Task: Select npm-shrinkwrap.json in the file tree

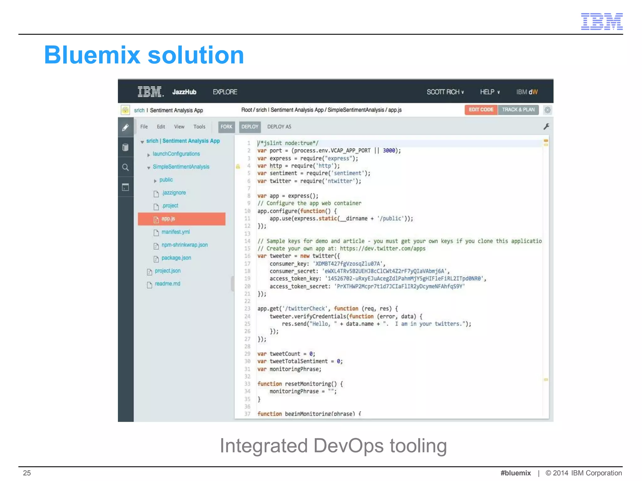Action: [x=185, y=245]
